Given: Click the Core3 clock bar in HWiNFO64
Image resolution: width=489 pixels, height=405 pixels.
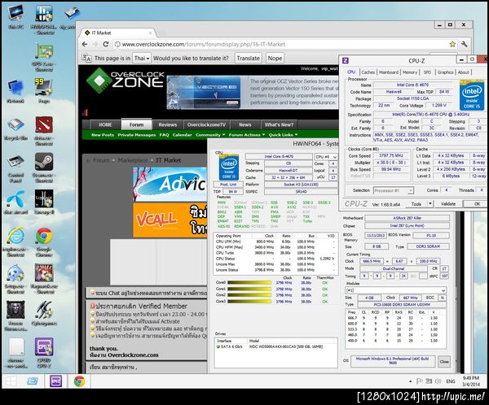Looking at the screenshot, I should 249,302.
